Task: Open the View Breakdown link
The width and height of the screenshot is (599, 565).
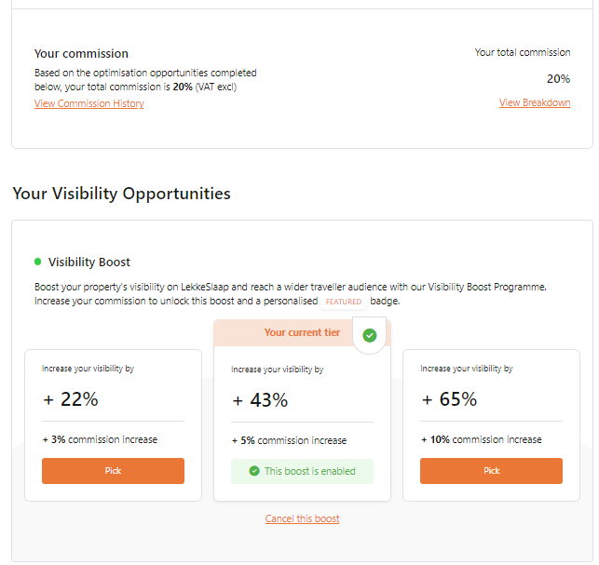Action: 535,102
